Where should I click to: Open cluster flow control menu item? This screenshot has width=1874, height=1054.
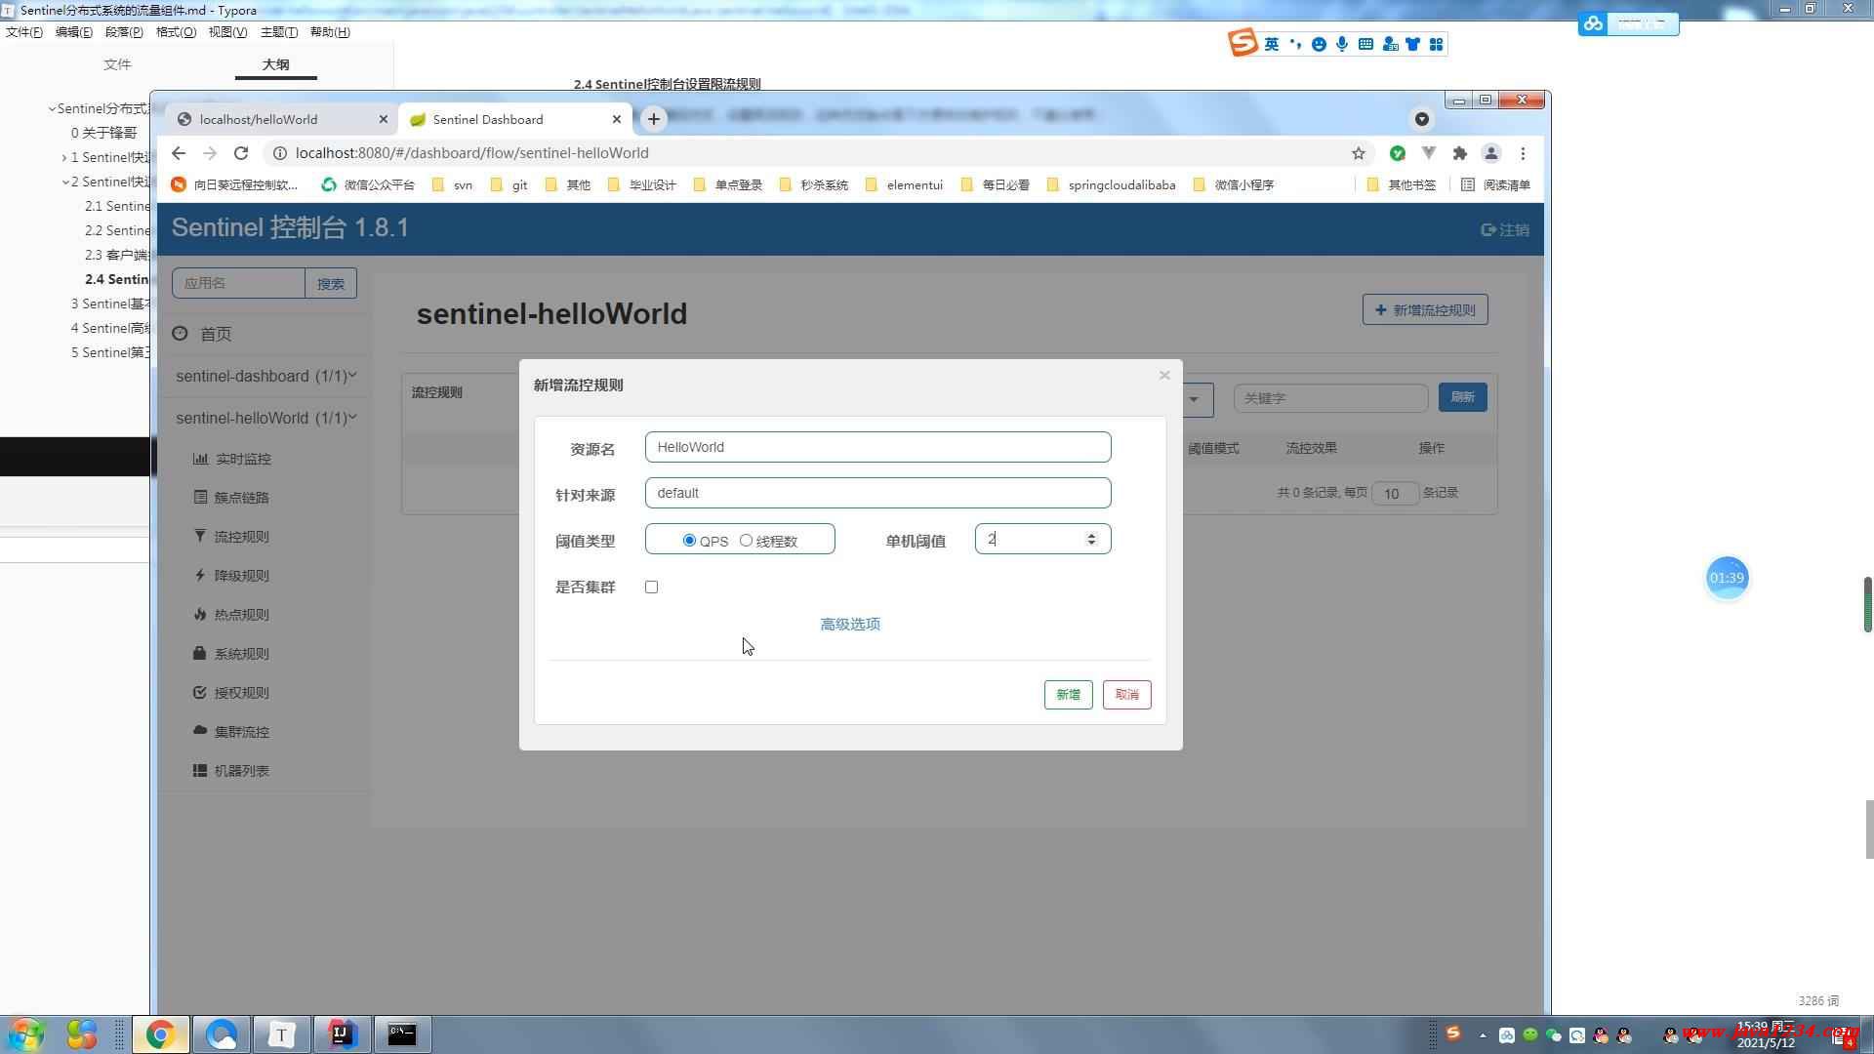231,732
